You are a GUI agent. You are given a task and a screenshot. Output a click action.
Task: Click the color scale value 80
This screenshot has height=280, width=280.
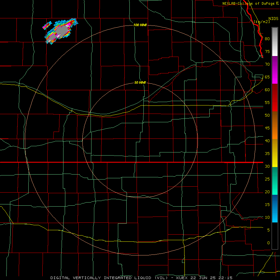(267, 39)
